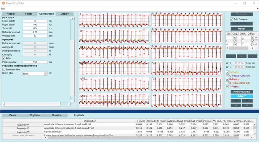259x142 pixels.
Task: Click the configuration panel scroll-up arrow
Action: tap(72, 18)
